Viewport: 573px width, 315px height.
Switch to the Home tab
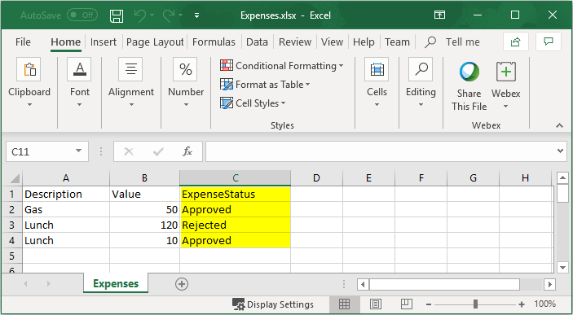pos(65,42)
